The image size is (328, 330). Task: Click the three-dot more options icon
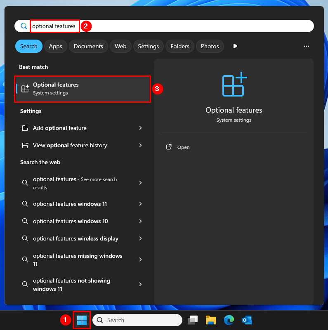pos(306,46)
